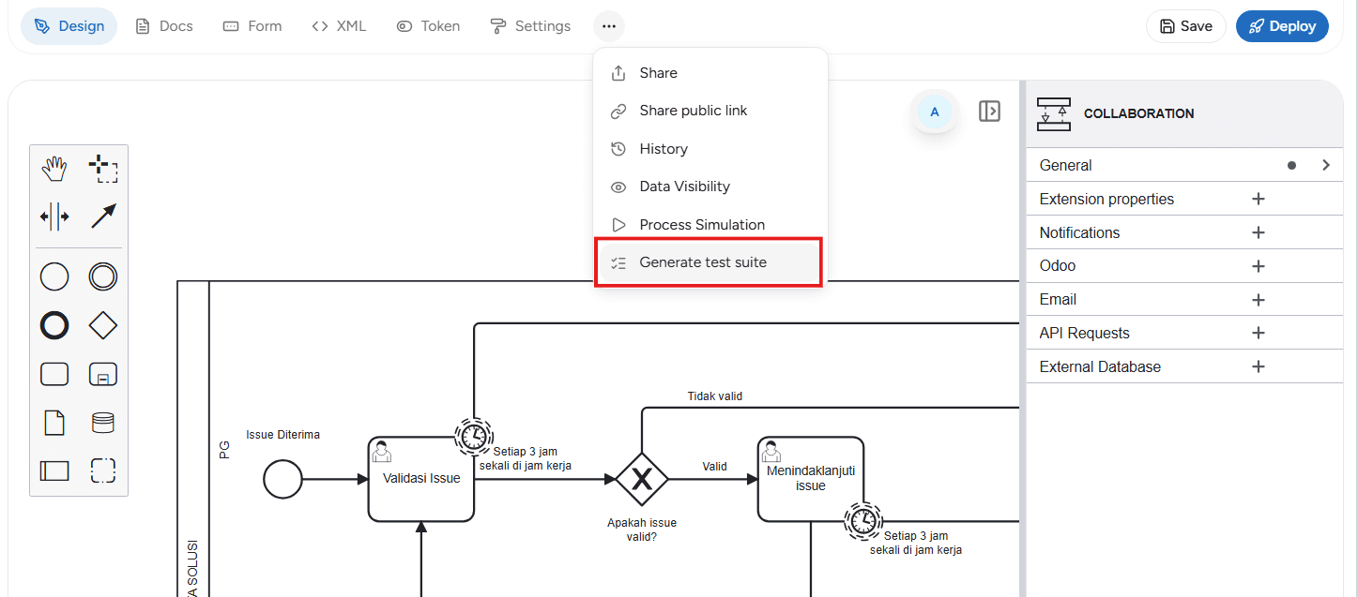The height and width of the screenshot is (597, 1358).
Task: Choose Share public link
Action: [710, 111]
